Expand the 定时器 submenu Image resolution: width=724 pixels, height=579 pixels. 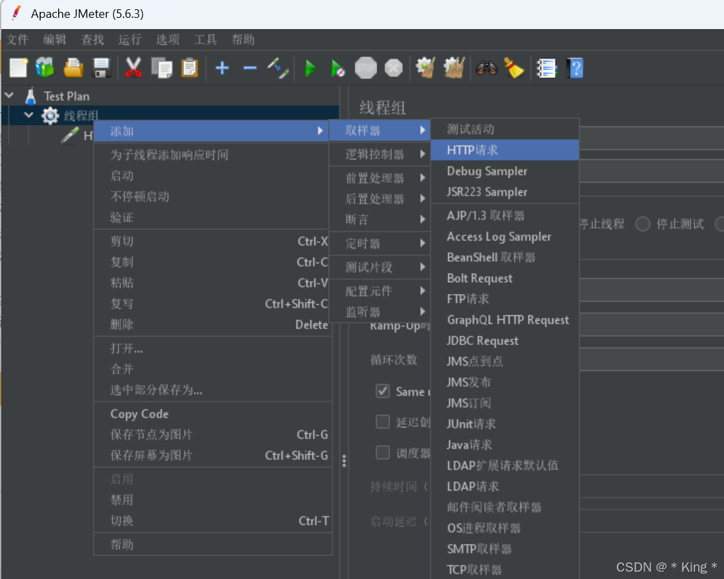[x=380, y=243]
